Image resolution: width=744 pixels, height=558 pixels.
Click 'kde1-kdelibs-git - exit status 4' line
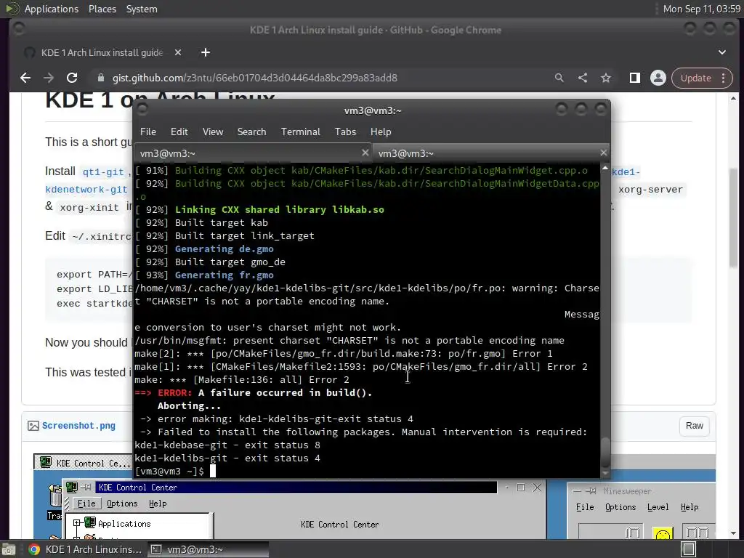pyautogui.click(x=227, y=458)
